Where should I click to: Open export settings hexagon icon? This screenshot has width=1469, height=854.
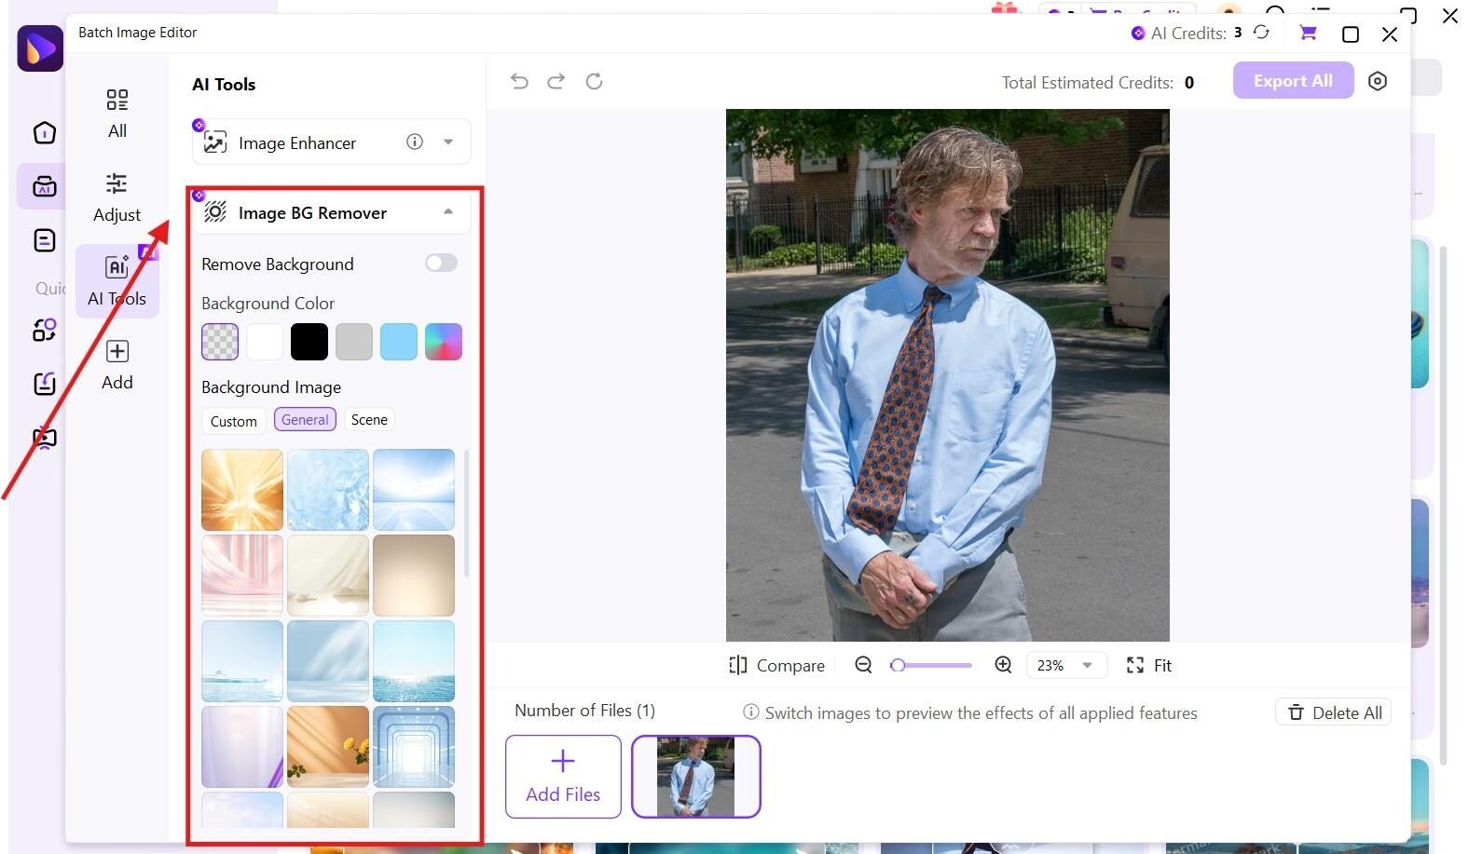(x=1378, y=81)
